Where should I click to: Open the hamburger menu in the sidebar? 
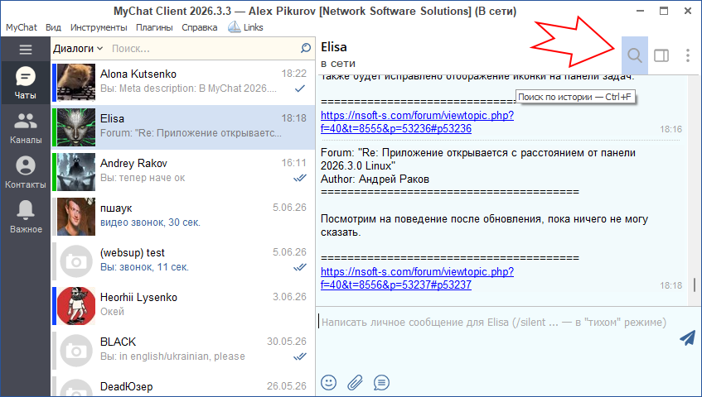[x=26, y=49]
